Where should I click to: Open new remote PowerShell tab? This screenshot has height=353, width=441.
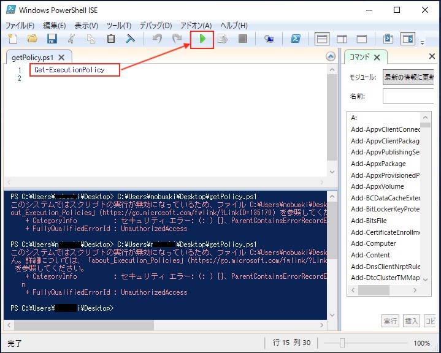pyautogui.click(x=269, y=39)
